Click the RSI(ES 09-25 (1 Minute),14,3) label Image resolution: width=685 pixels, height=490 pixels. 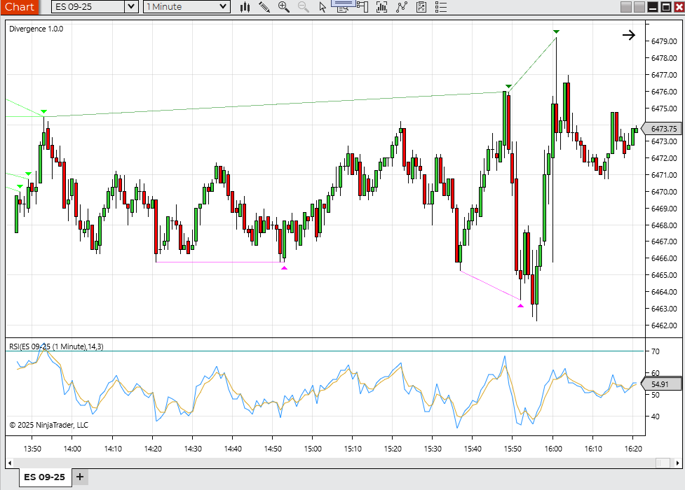(x=56, y=346)
